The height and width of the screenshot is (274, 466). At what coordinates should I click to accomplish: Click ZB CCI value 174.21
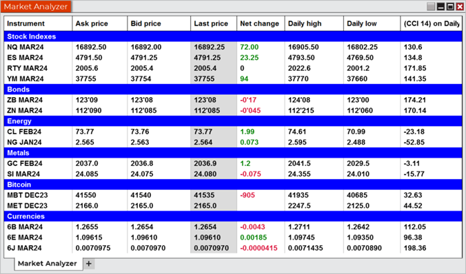[x=415, y=100]
